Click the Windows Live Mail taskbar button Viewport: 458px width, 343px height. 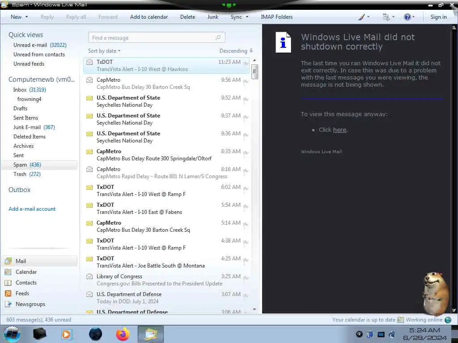click(150, 334)
